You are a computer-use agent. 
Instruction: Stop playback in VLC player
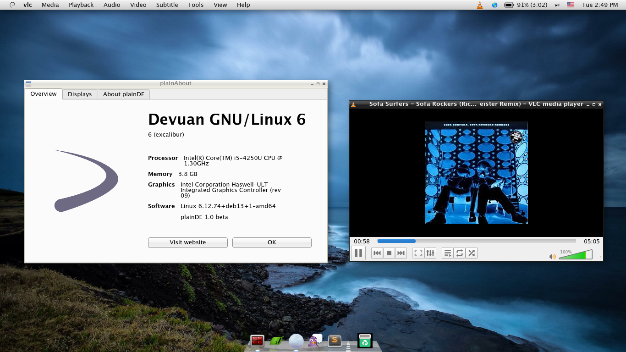coord(389,253)
